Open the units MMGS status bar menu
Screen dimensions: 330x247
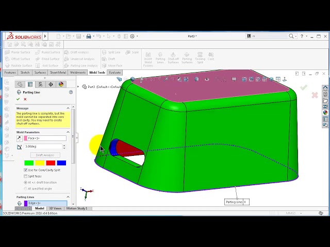(293, 213)
